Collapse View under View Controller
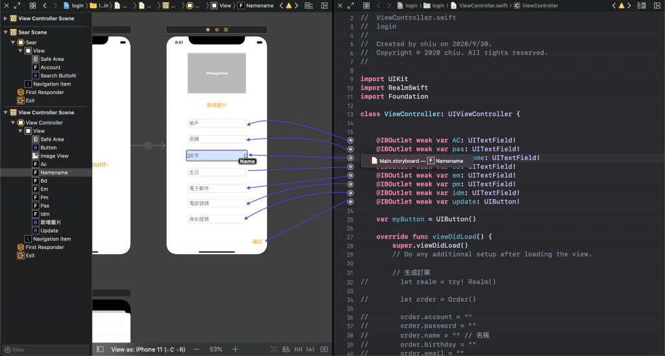Image resolution: width=665 pixels, height=356 pixels. tap(20, 131)
